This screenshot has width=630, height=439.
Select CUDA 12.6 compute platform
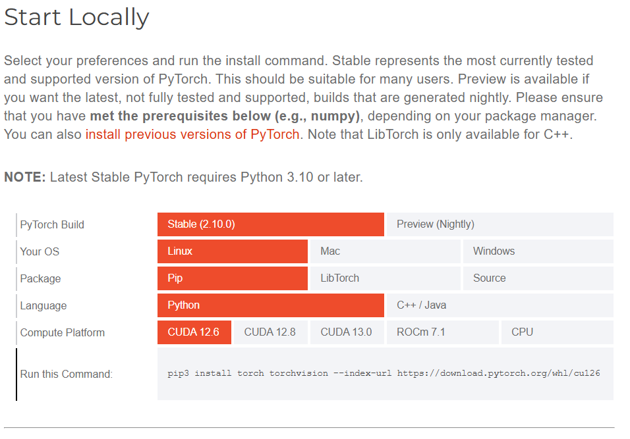pyautogui.click(x=194, y=332)
